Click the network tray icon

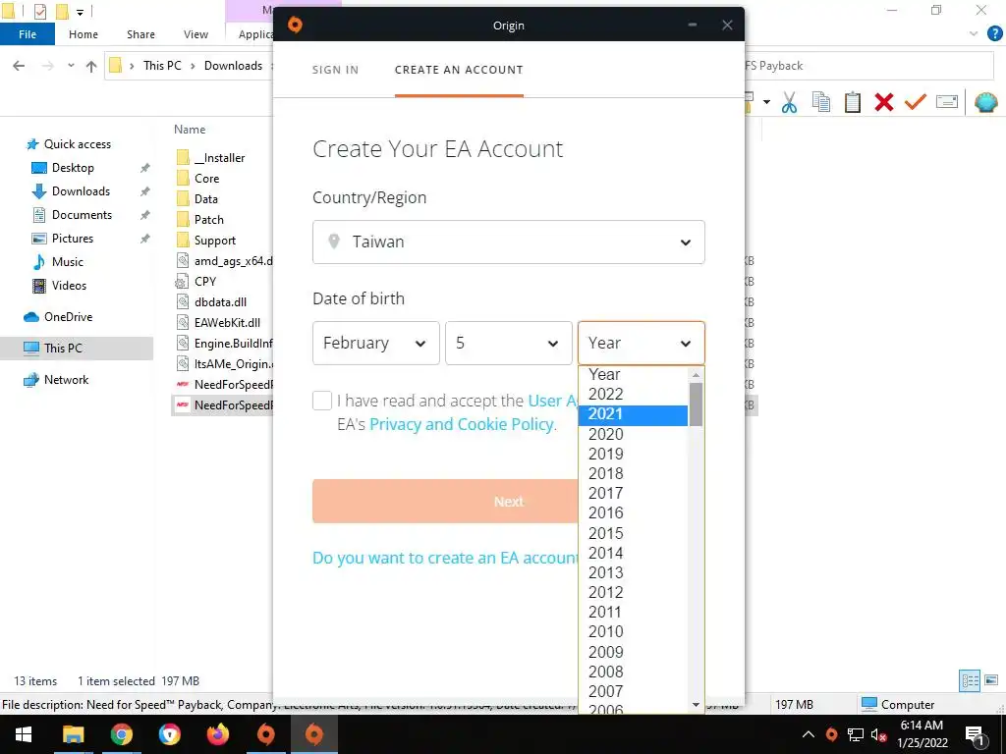point(856,734)
